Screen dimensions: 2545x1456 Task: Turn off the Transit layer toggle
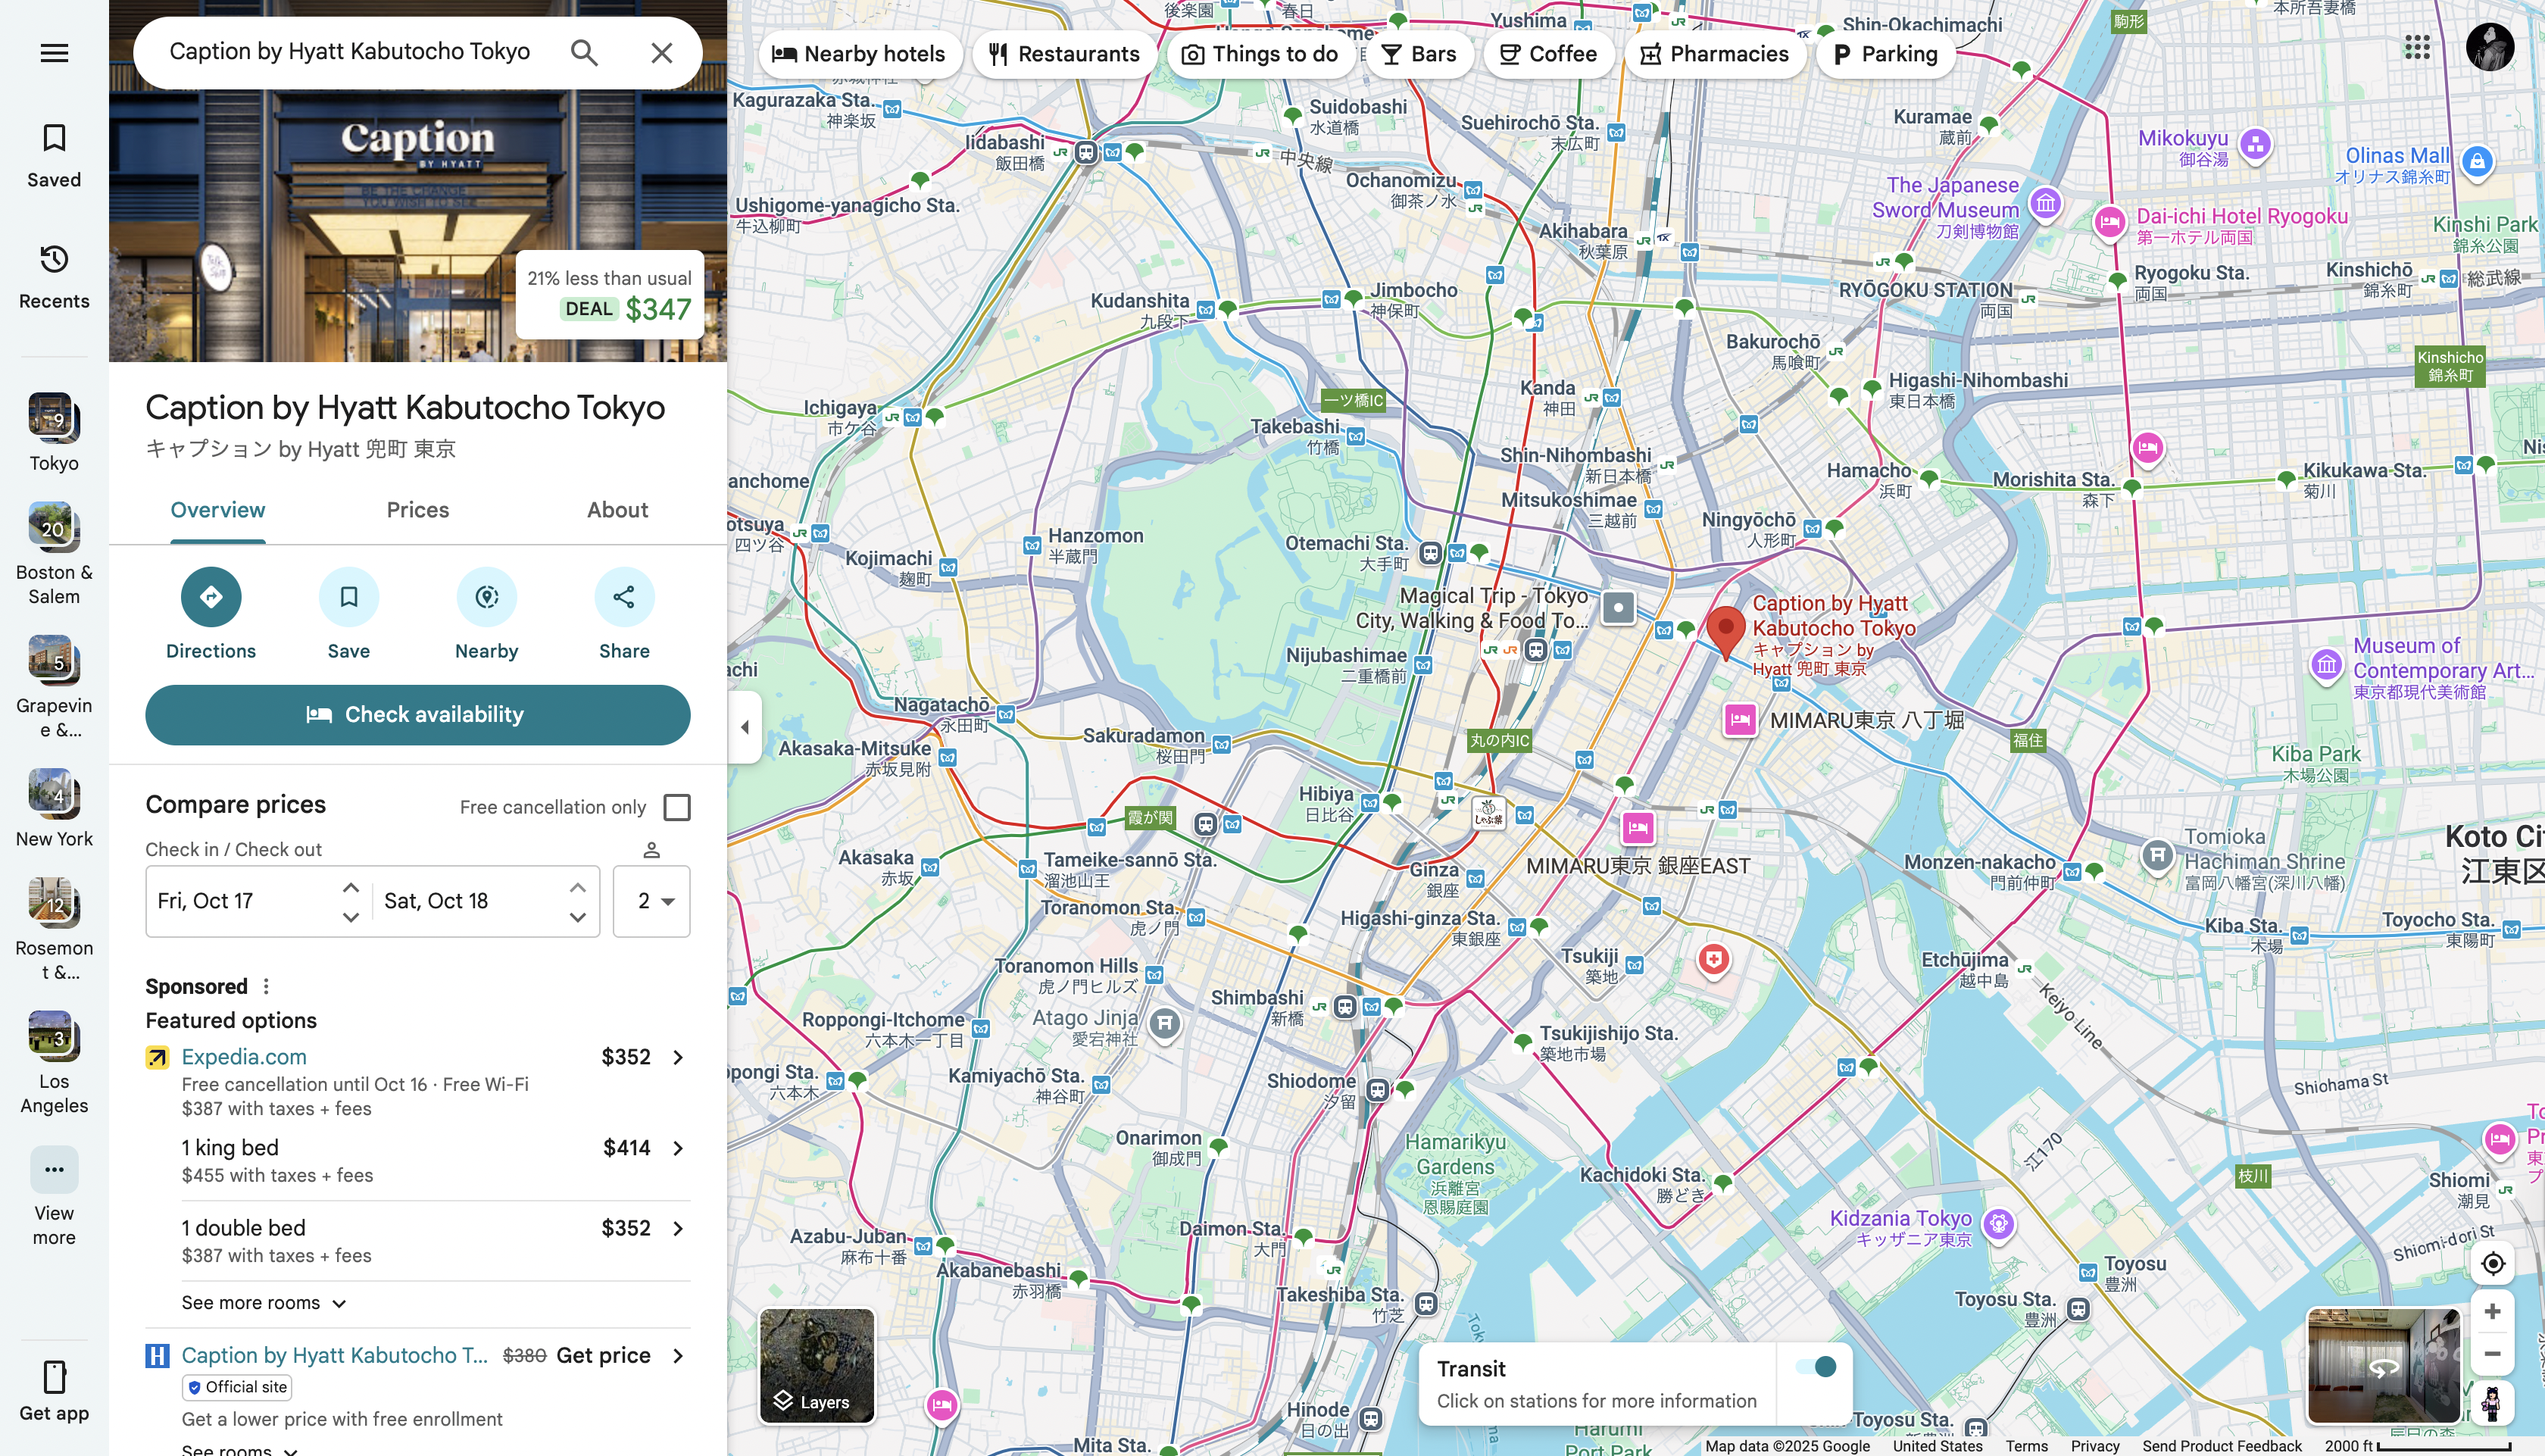click(x=1816, y=1367)
